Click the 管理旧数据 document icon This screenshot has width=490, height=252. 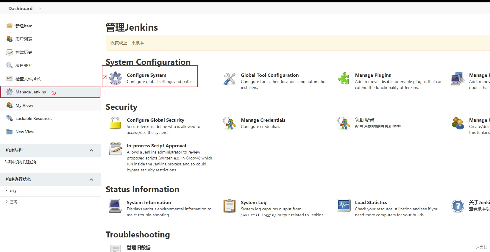[116, 248]
